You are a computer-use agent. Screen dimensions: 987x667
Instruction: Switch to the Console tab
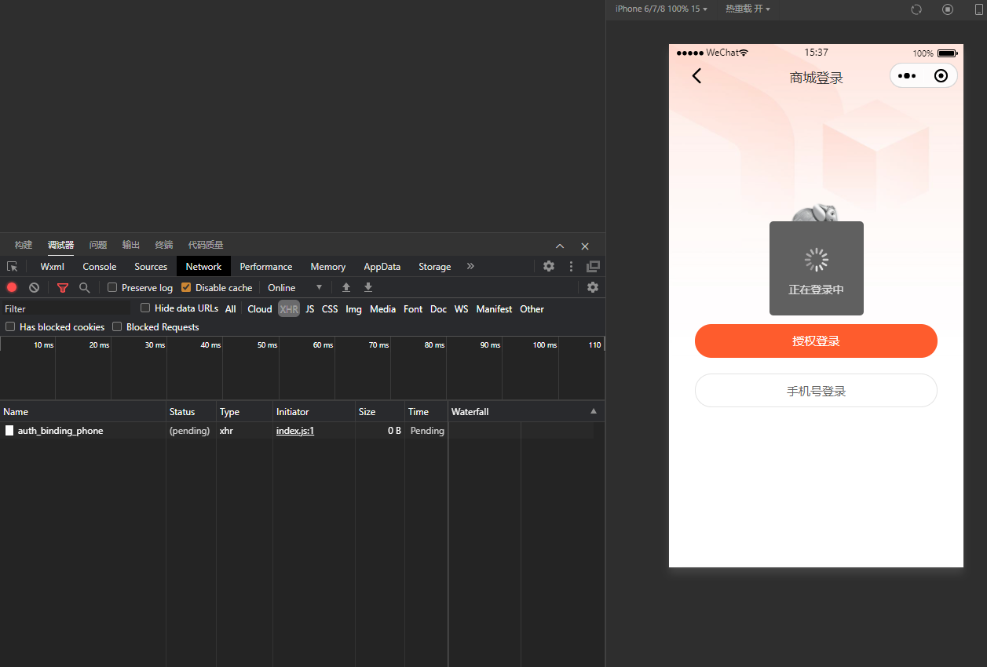click(100, 267)
